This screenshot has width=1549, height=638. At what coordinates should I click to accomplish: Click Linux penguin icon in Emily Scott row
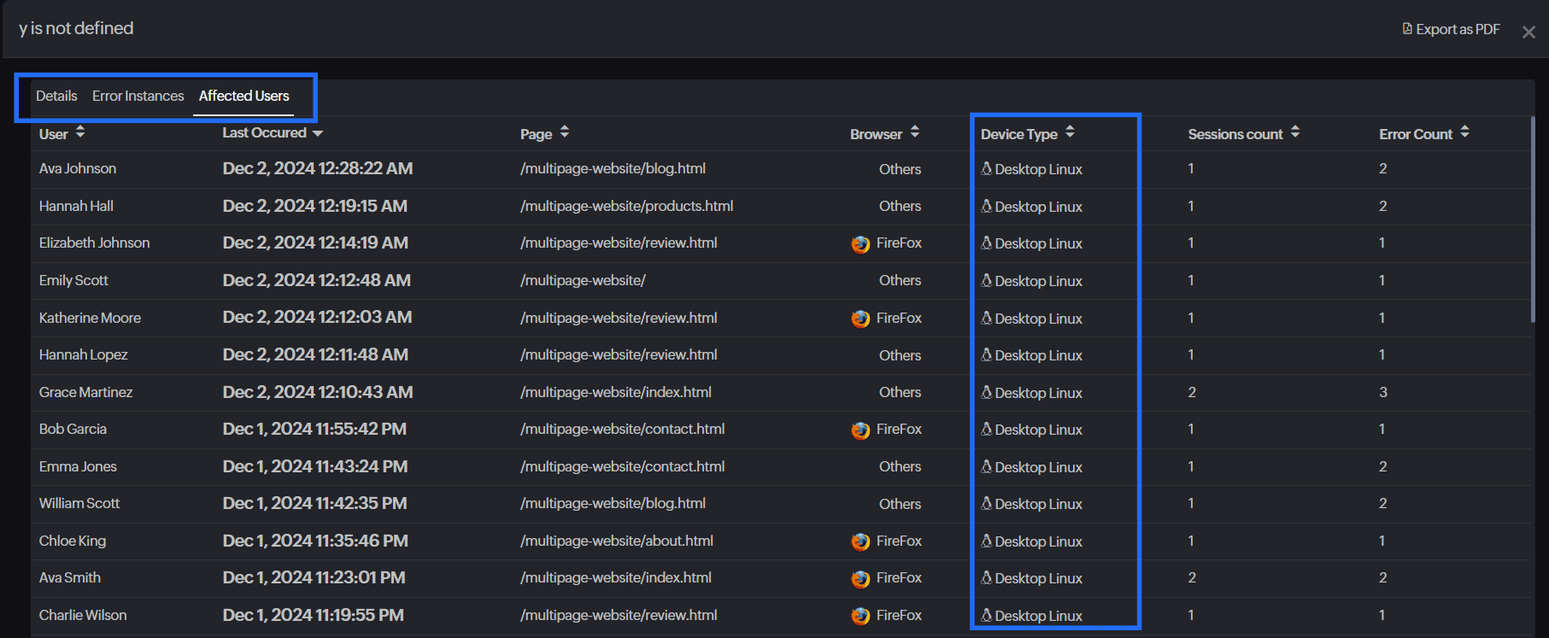click(x=986, y=280)
